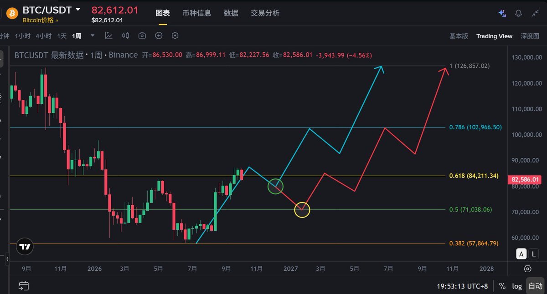Select the 4小时 interval button
This screenshot has width=547, height=294.
coord(43,36)
